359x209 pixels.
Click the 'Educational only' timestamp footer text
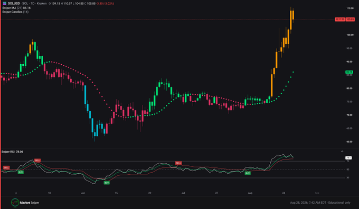click(x=339, y=203)
